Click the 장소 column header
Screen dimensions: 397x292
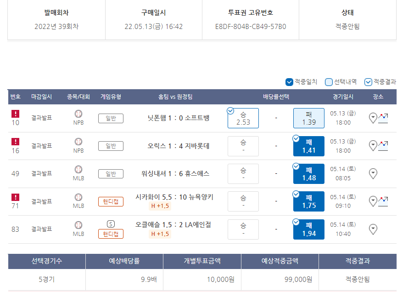378,97
